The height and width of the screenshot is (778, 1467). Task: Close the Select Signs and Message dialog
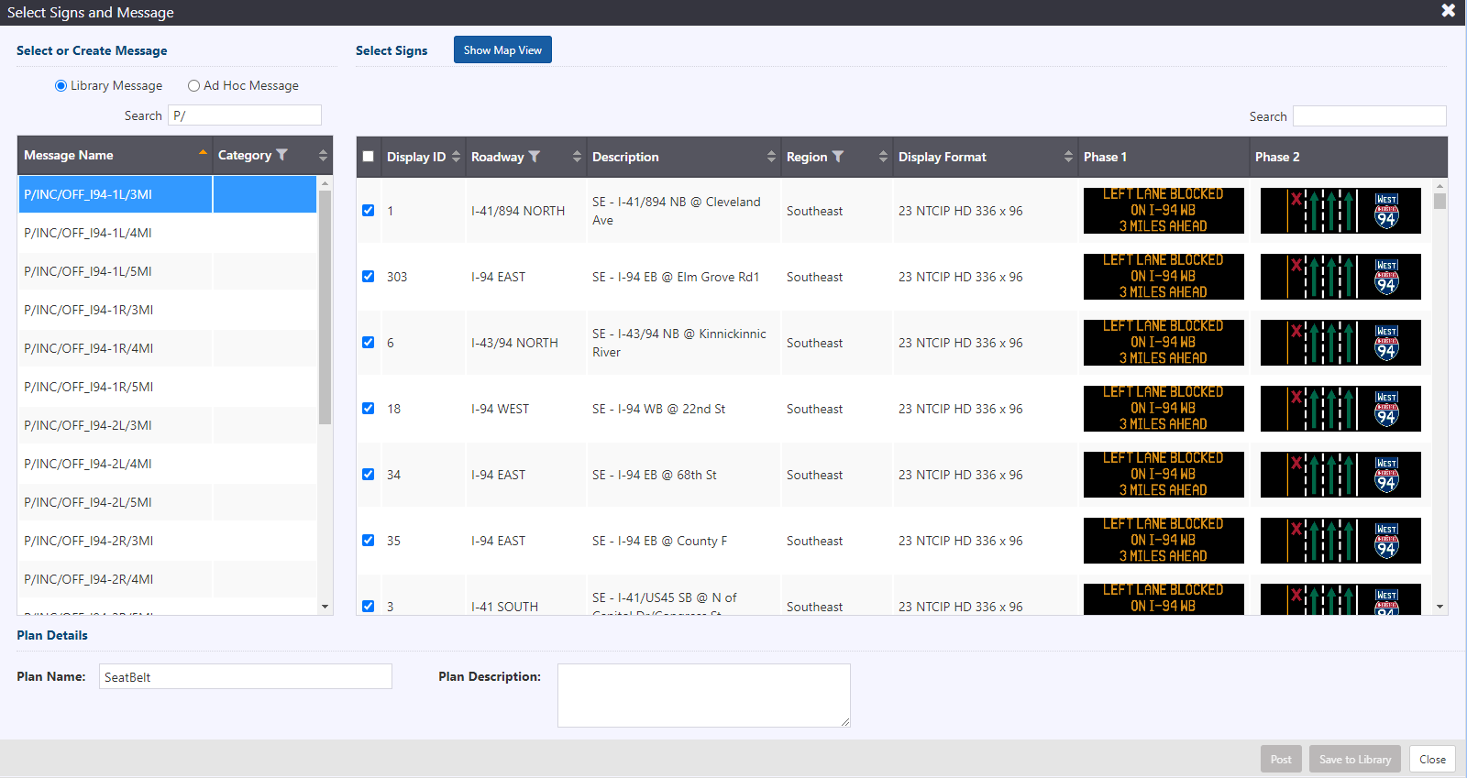[1448, 11]
